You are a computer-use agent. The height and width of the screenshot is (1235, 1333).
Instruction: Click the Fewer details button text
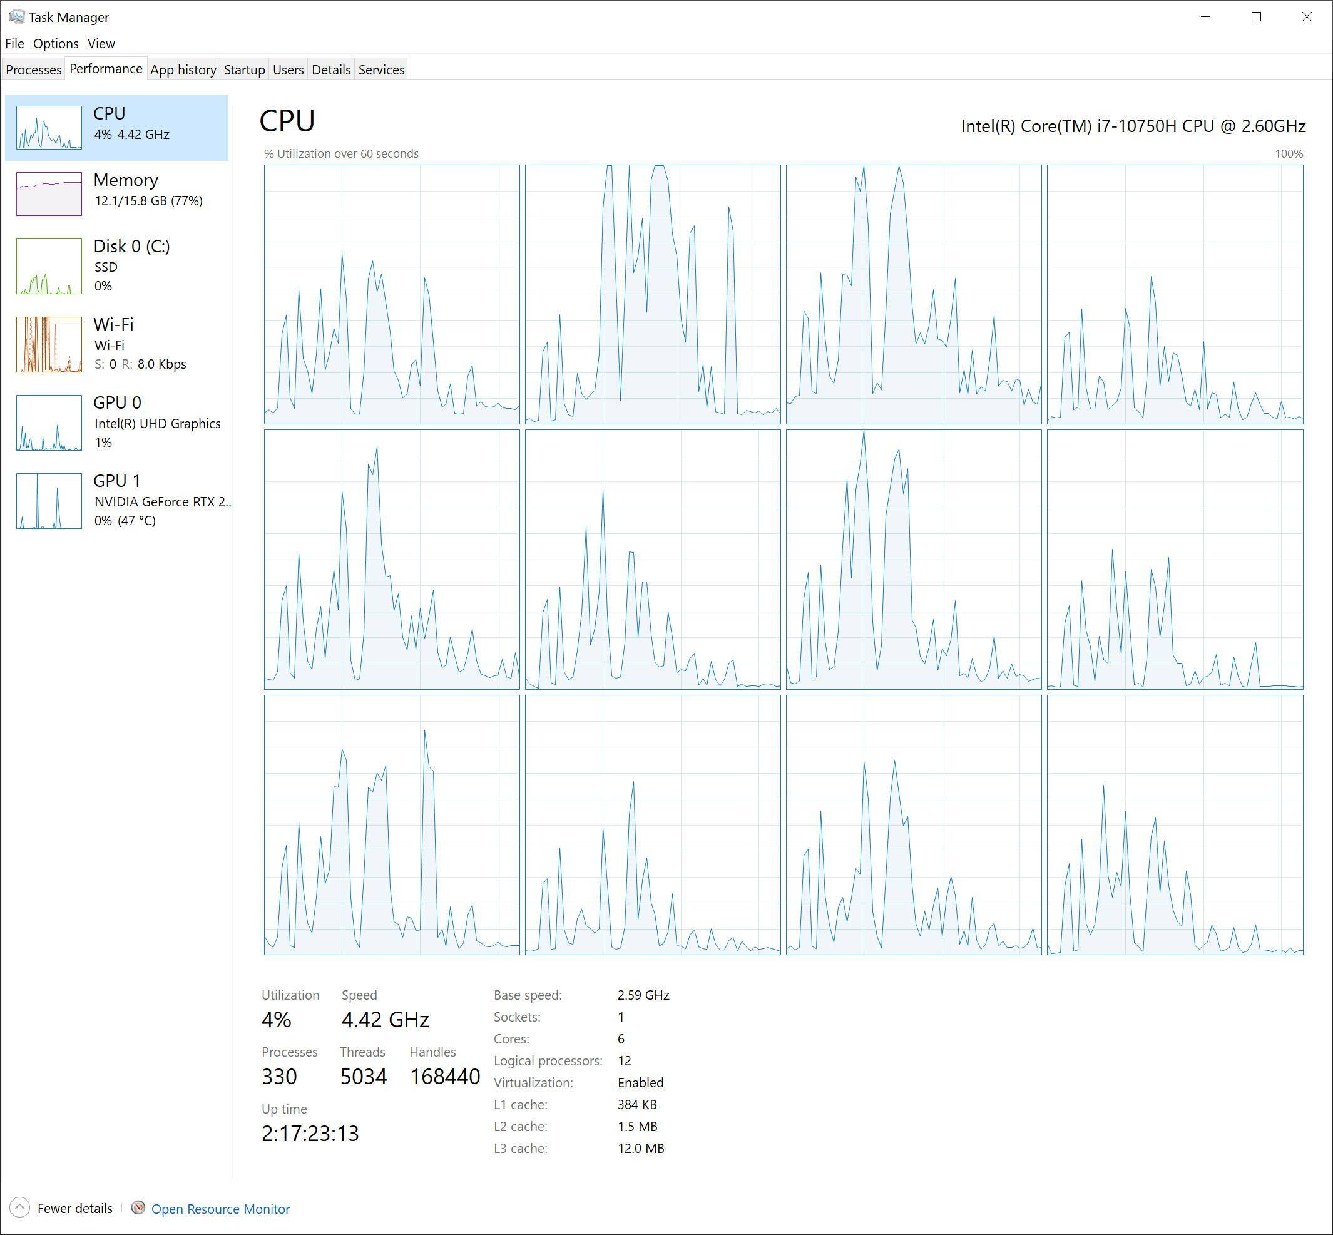[x=75, y=1208]
